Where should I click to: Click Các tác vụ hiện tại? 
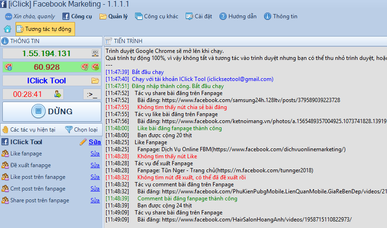point(29,130)
